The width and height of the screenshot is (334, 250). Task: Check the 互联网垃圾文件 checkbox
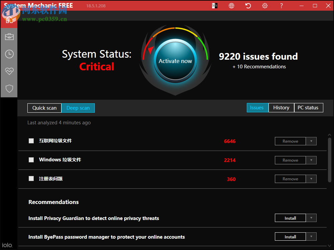point(31,141)
